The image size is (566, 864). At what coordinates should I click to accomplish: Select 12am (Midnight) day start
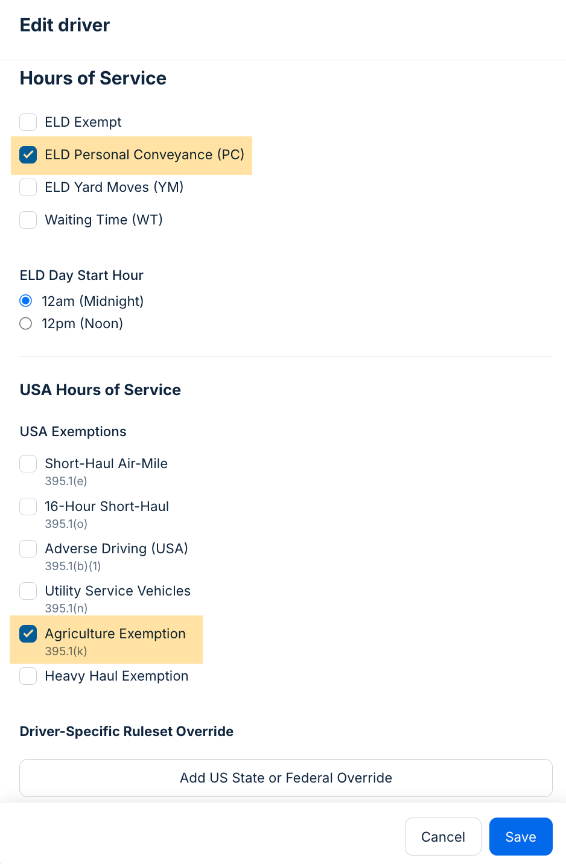pos(26,300)
